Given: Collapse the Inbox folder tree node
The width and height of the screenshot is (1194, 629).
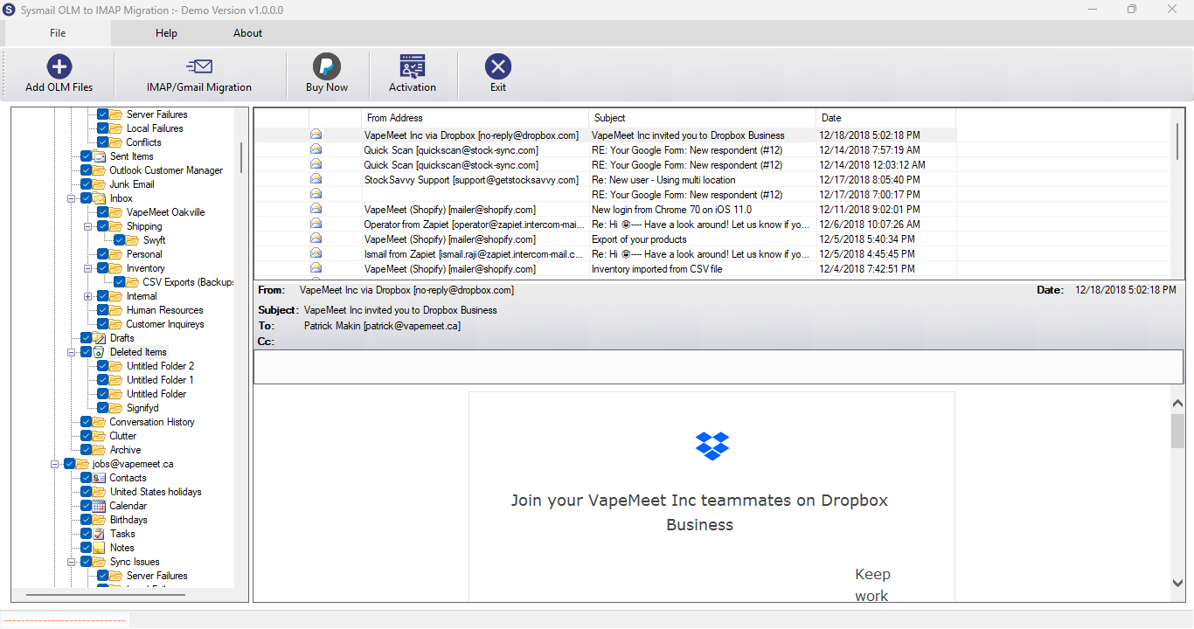Looking at the screenshot, I should [x=71, y=198].
